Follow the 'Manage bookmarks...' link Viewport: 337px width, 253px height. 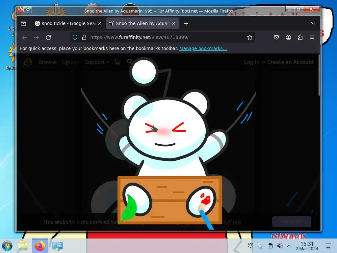(203, 48)
